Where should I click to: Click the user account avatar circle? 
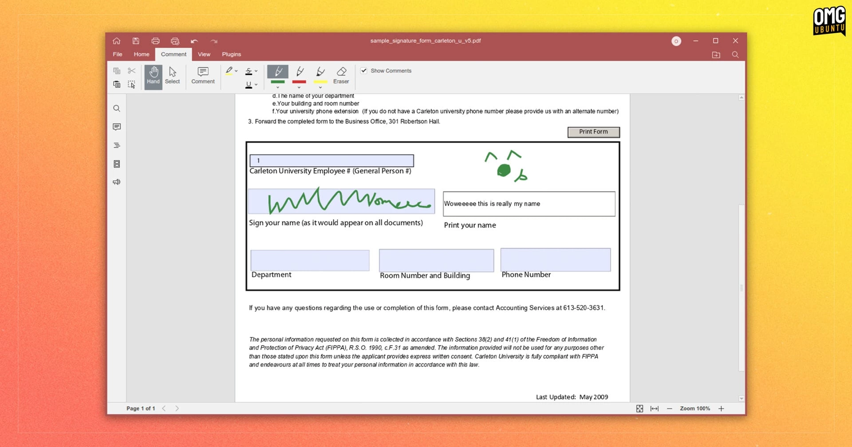click(x=676, y=41)
